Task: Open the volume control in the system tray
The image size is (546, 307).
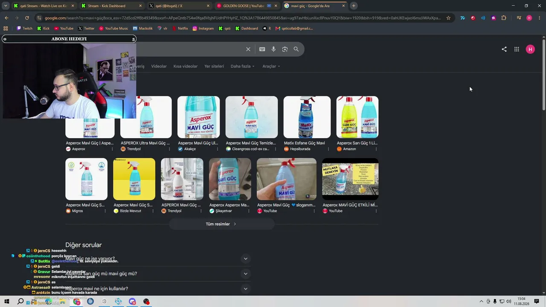Action: tap(508, 301)
